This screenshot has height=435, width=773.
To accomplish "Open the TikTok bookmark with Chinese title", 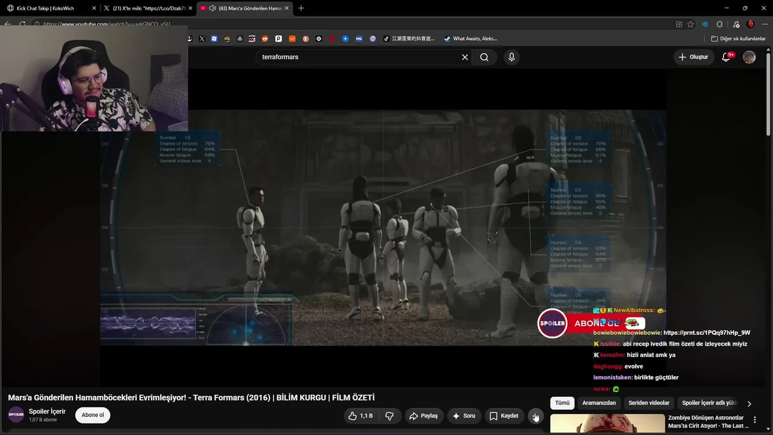I will point(409,39).
